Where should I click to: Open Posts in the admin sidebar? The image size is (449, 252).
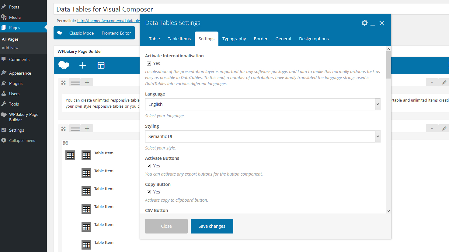23,7
